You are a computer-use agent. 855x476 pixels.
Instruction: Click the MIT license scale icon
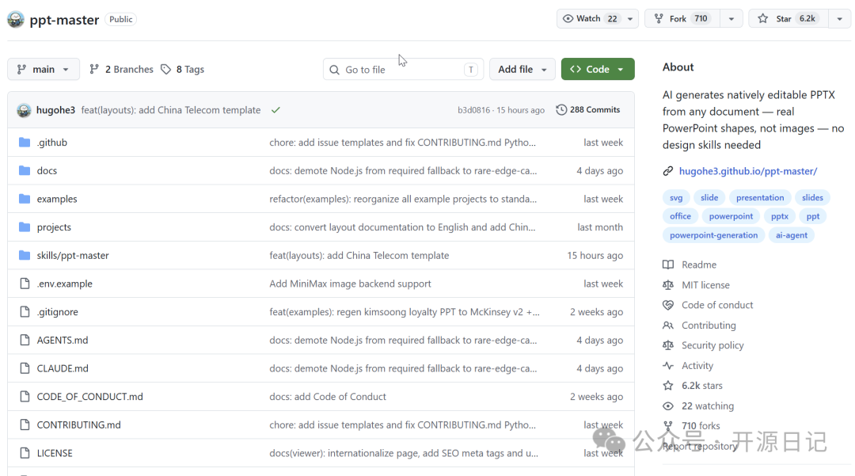(668, 285)
